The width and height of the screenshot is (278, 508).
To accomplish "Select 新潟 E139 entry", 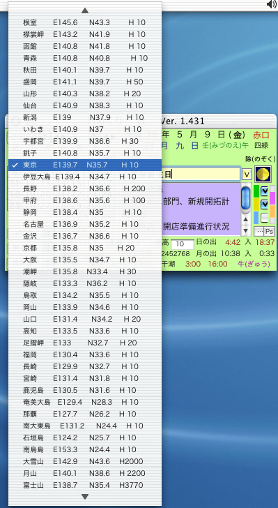I will (x=85, y=117).
